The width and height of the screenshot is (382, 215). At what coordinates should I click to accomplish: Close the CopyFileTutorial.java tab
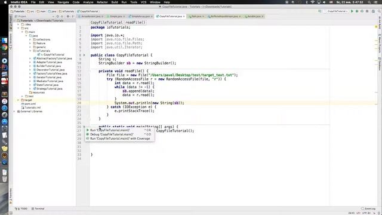pyautogui.click(x=184, y=16)
